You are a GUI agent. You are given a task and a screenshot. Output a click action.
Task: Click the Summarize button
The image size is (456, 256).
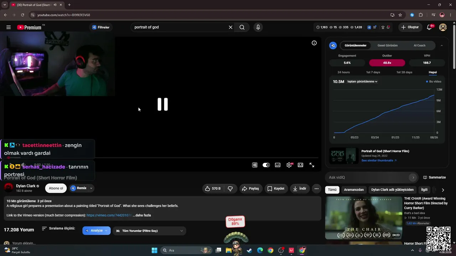[x=435, y=177]
